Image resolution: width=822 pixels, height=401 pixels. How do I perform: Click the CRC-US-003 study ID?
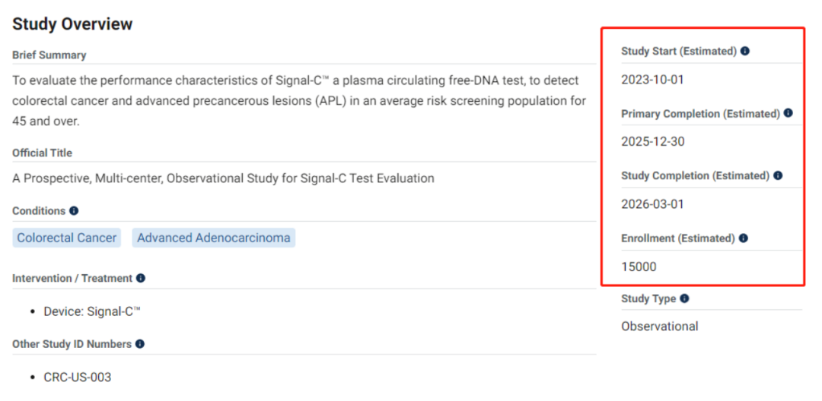tap(78, 377)
